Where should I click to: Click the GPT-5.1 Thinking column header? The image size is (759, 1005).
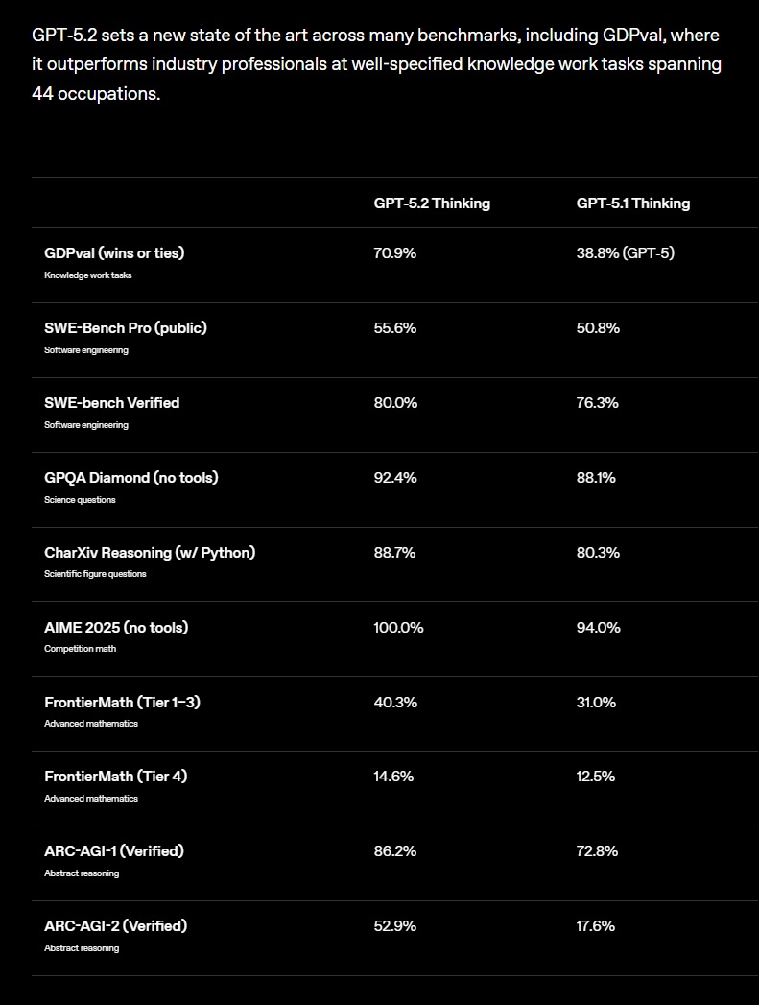click(x=633, y=203)
